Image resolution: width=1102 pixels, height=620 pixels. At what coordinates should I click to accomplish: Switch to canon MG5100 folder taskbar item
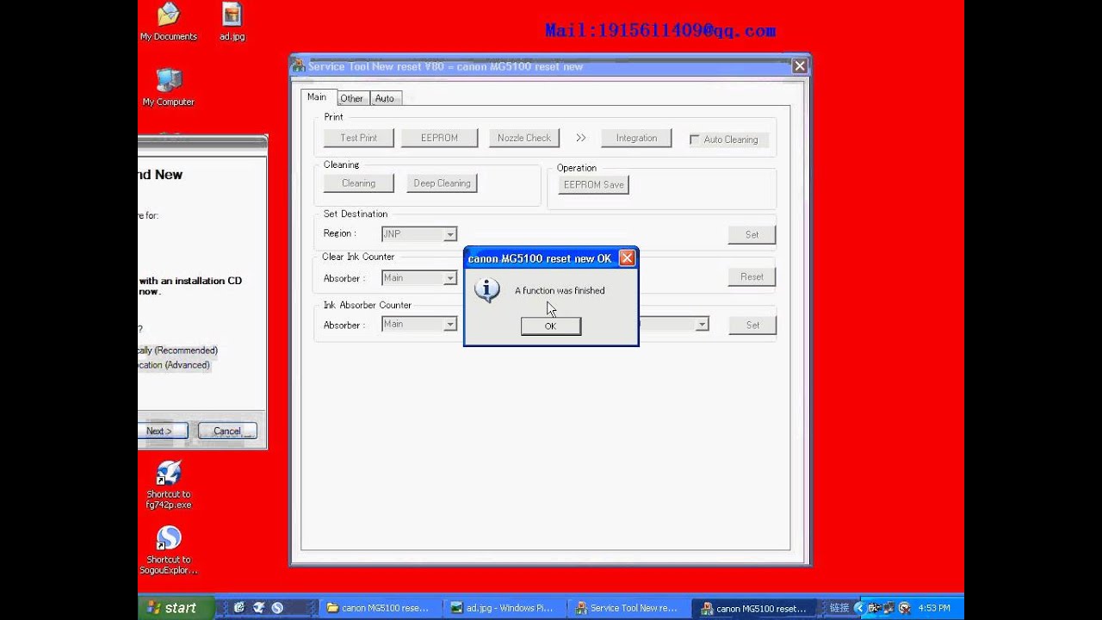tap(379, 608)
